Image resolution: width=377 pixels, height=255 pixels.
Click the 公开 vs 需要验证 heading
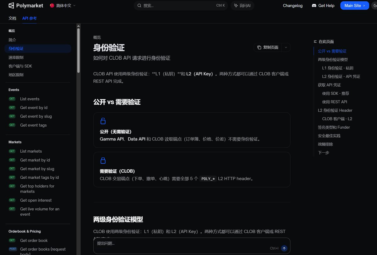117,102
